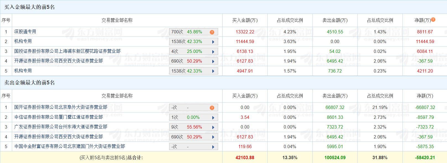Expand details for rank 2 机构专用 row

(213, 42)
